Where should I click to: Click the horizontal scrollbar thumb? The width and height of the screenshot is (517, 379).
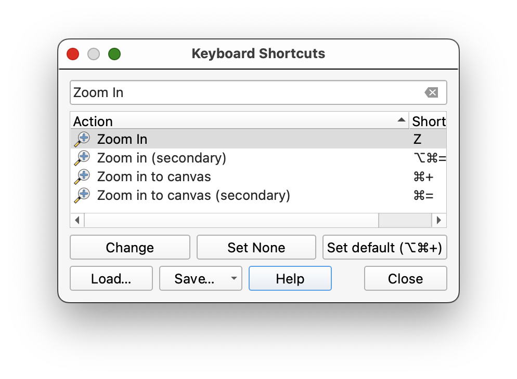pyautogui.click(x=231, y=220)
